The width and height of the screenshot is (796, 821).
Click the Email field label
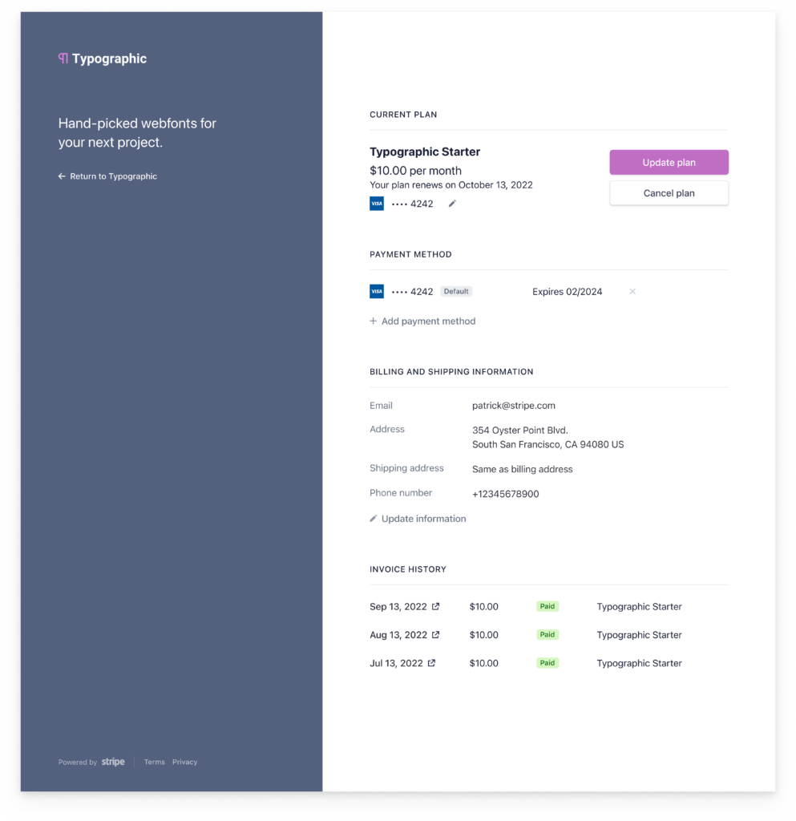click(x=381, y=405)
